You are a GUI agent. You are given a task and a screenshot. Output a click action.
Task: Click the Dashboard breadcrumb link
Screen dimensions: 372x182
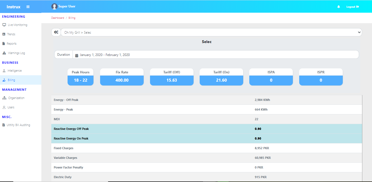(x=58, y=18)
